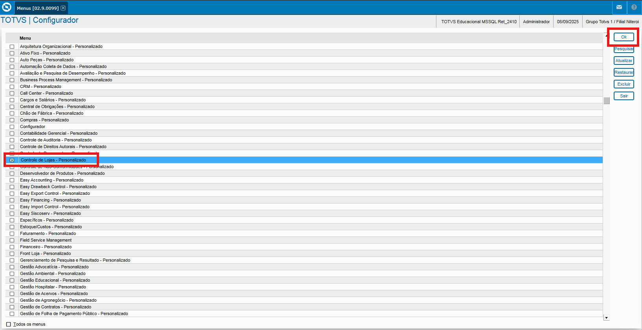
Task: Select the Easy Accounting row
Action: point(304,180)
